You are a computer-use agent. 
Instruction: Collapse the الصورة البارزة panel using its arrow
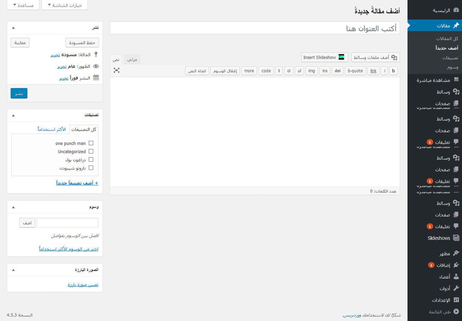point(13,270)
